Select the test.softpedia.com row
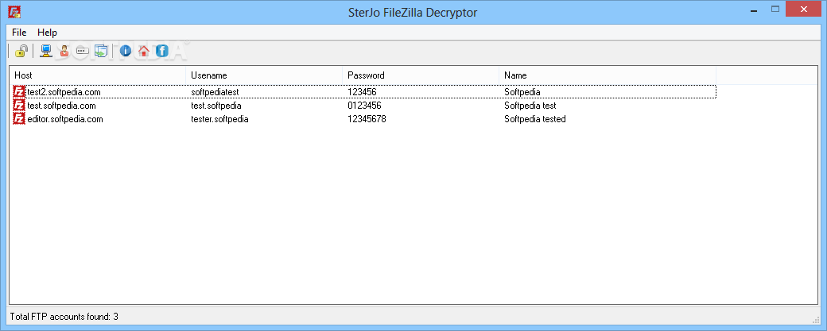 coord(364,106)
